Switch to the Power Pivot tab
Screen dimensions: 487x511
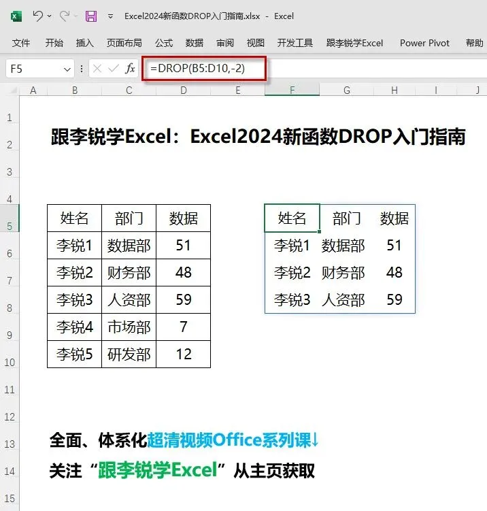tap(424, 43)
